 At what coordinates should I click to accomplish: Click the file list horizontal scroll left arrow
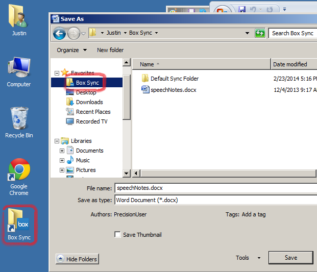click(136, 174)
